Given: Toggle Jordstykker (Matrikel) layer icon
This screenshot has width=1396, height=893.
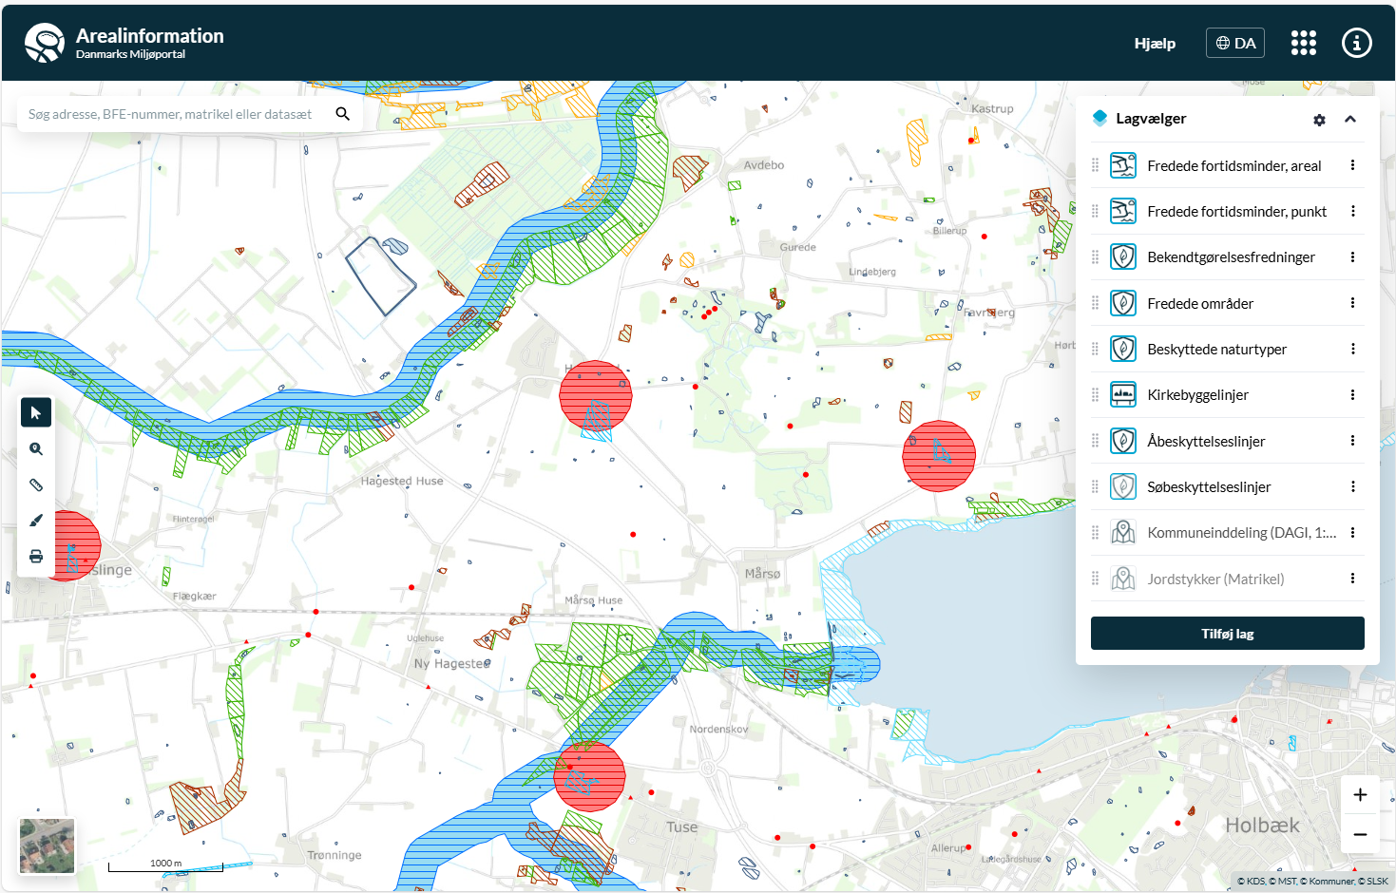Looking at the screenshot, I should [1123, 579].
